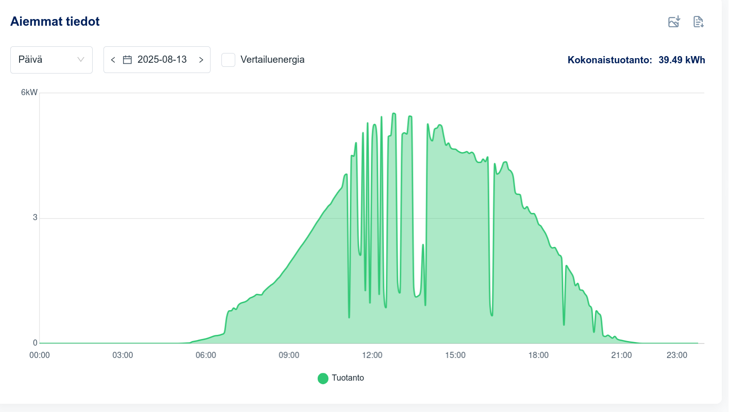Click the calendar icon in the date picker
The height and width of the screenshot is (412, 729).
tap(127, 60)
